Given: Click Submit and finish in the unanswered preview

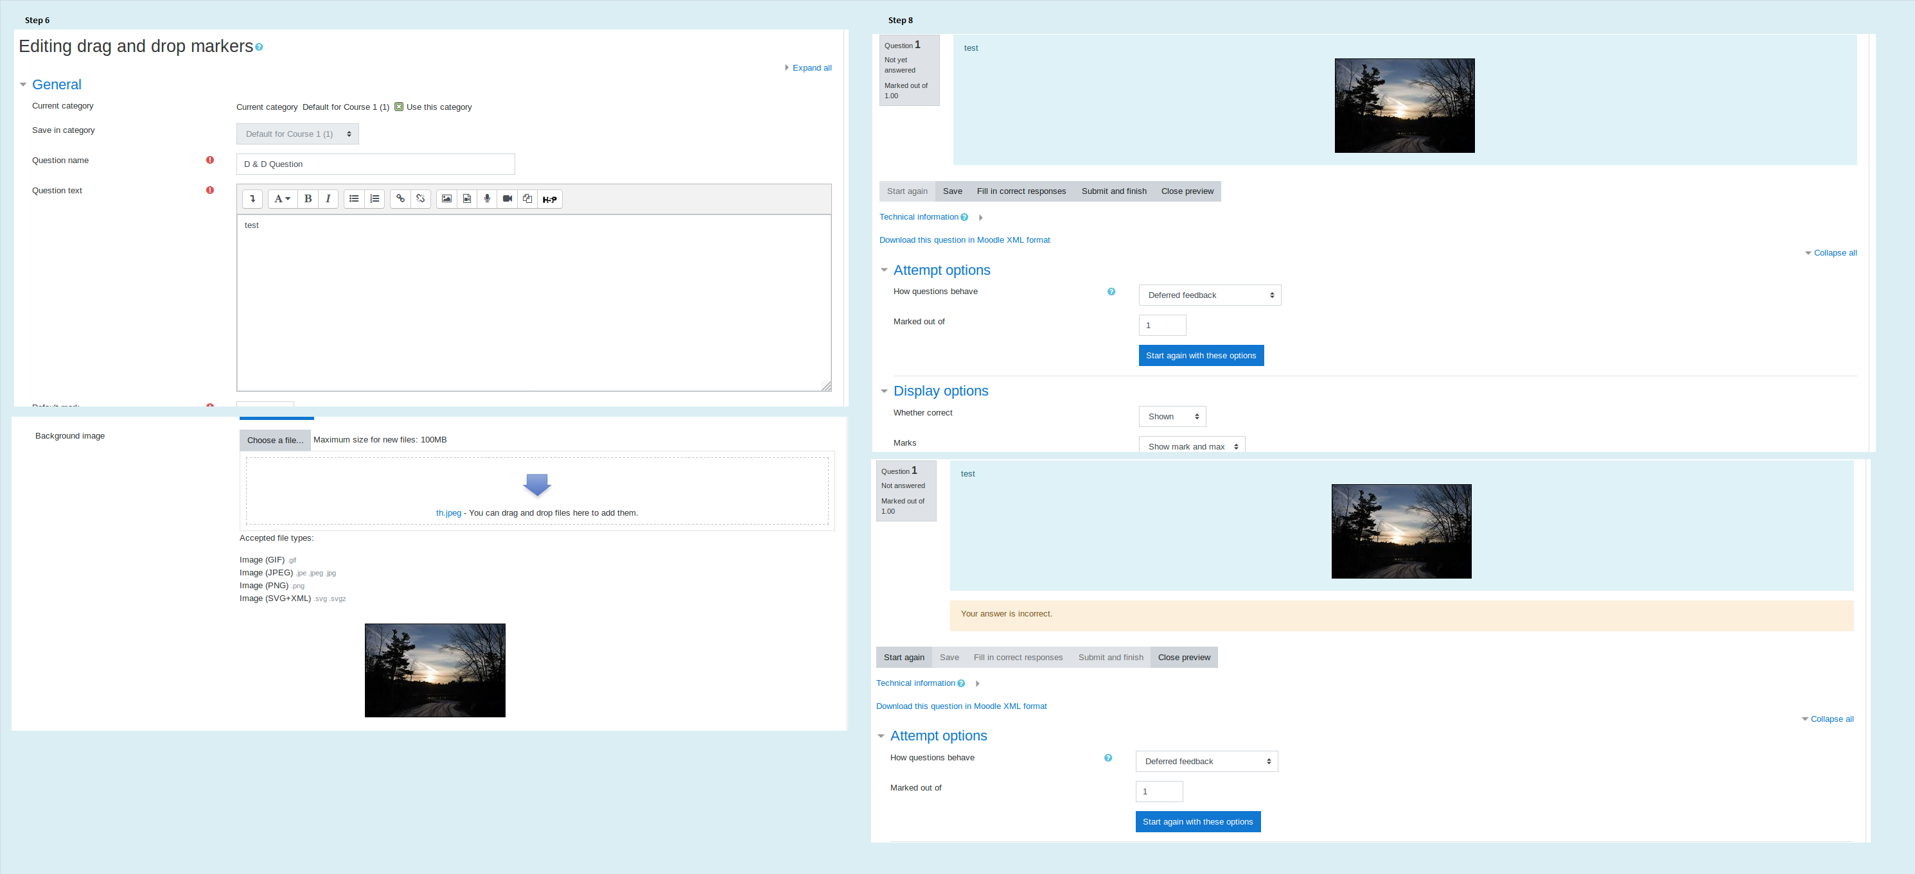Looking at the screenshot, I should pos(1114,191).
